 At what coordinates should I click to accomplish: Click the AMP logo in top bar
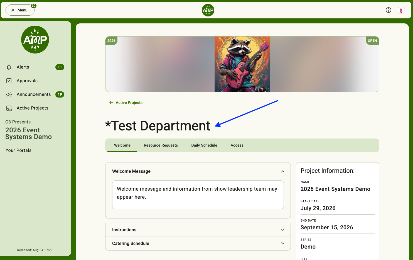pyautogui.click(x=208, y=10)
